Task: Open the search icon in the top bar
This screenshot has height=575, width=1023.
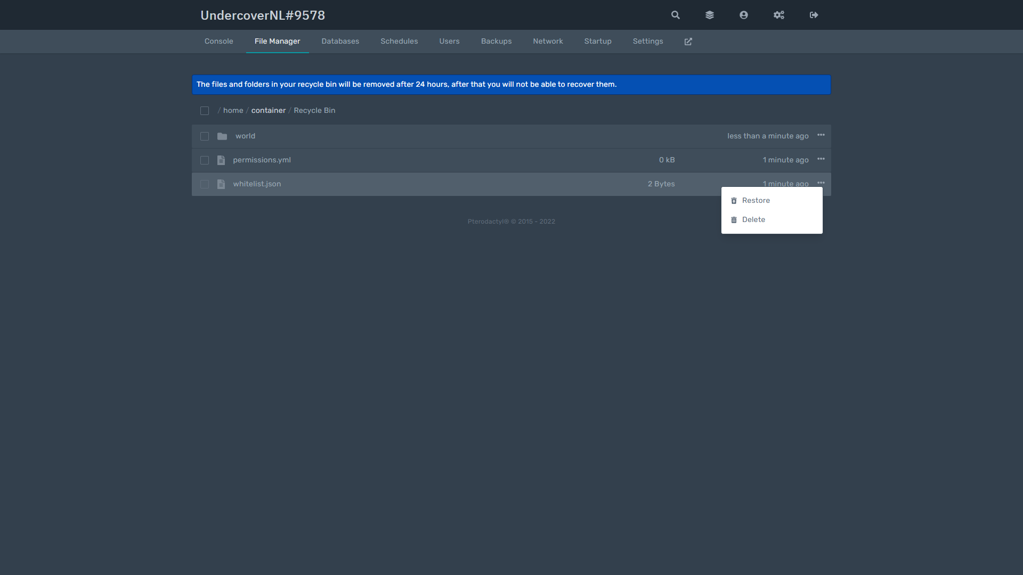Action: (676, 15)
